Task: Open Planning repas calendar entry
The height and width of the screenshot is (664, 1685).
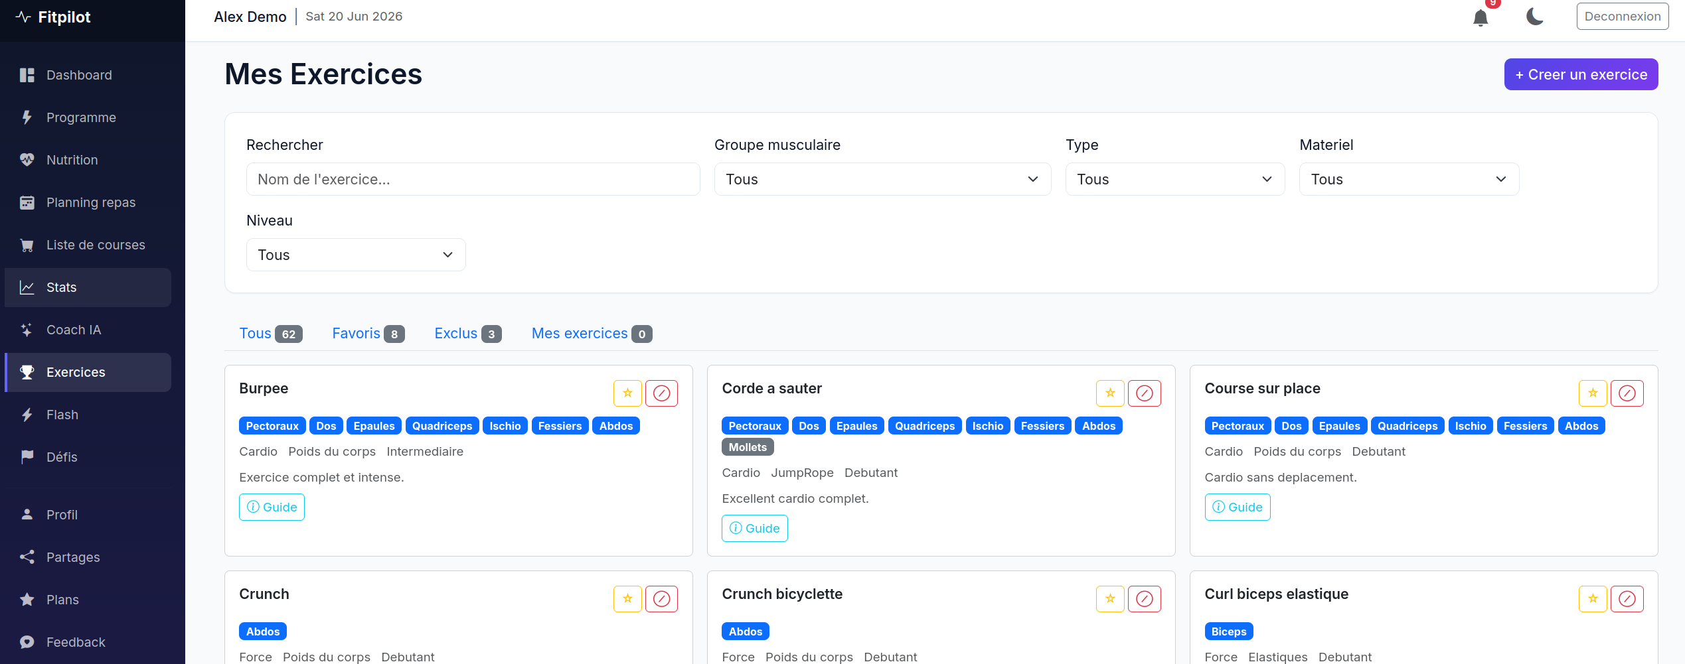Action: tap(88, 202)
